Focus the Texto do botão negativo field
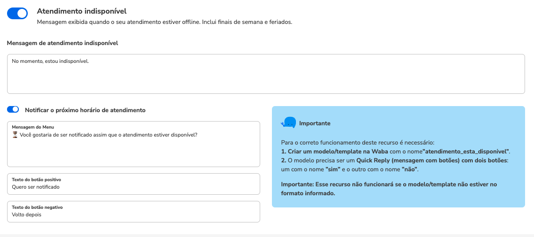This screenshot has width=534, height=237. (x=134, y=212)
